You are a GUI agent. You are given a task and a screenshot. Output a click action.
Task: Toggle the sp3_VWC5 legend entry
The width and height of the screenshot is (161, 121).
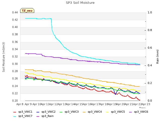(115, 112)
